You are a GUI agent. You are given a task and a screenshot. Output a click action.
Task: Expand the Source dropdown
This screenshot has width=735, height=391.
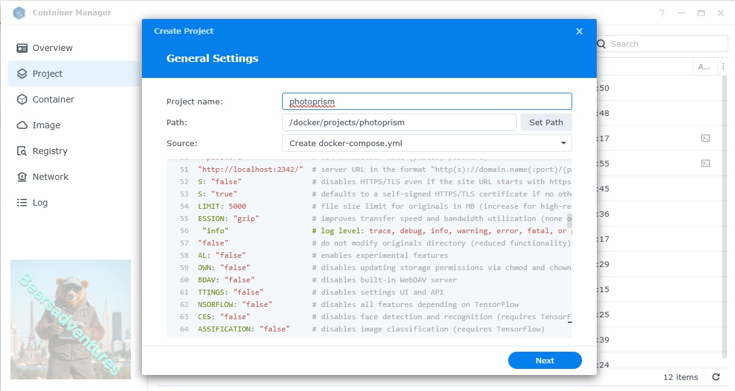426,143
